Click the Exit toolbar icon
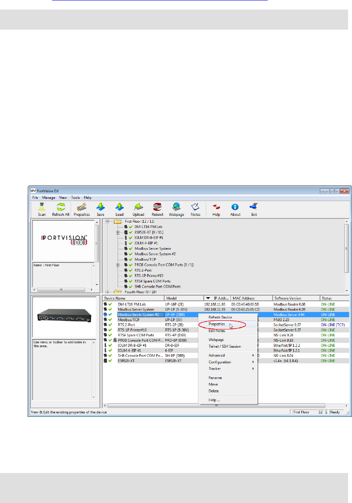Screen dimensions: 352x503 click(254, 210)
